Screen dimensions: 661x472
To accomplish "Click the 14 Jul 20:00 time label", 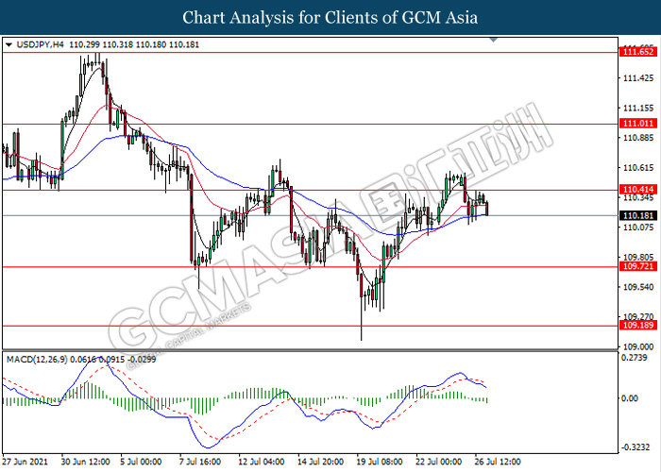I will click(x=320, y=462).
